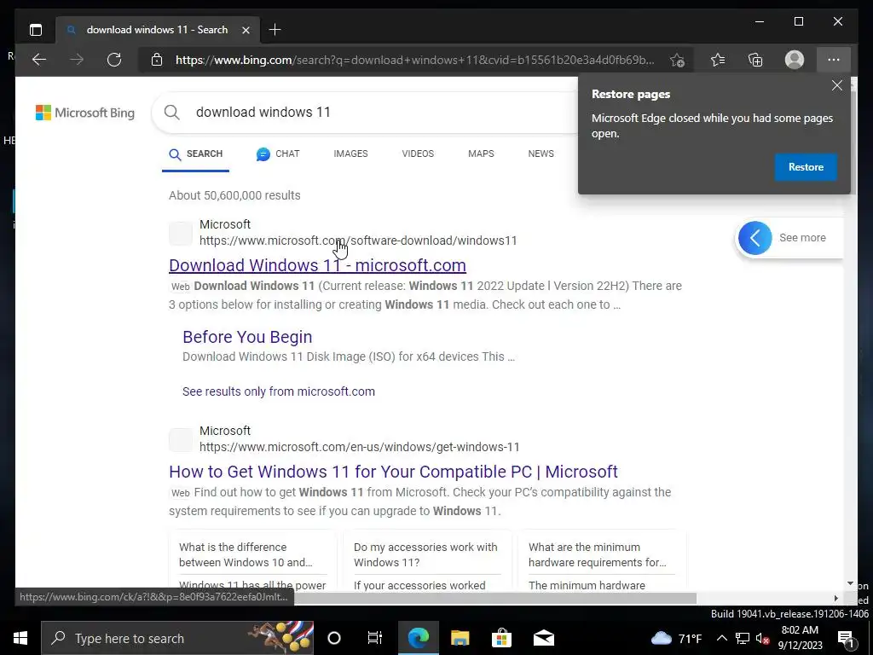This screenshot has height=655, width=873.
Task: Refresh the current page
Action: [x=114, y=60]
